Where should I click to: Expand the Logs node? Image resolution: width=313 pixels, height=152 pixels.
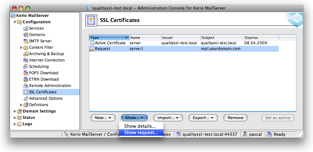coord(15,124)
